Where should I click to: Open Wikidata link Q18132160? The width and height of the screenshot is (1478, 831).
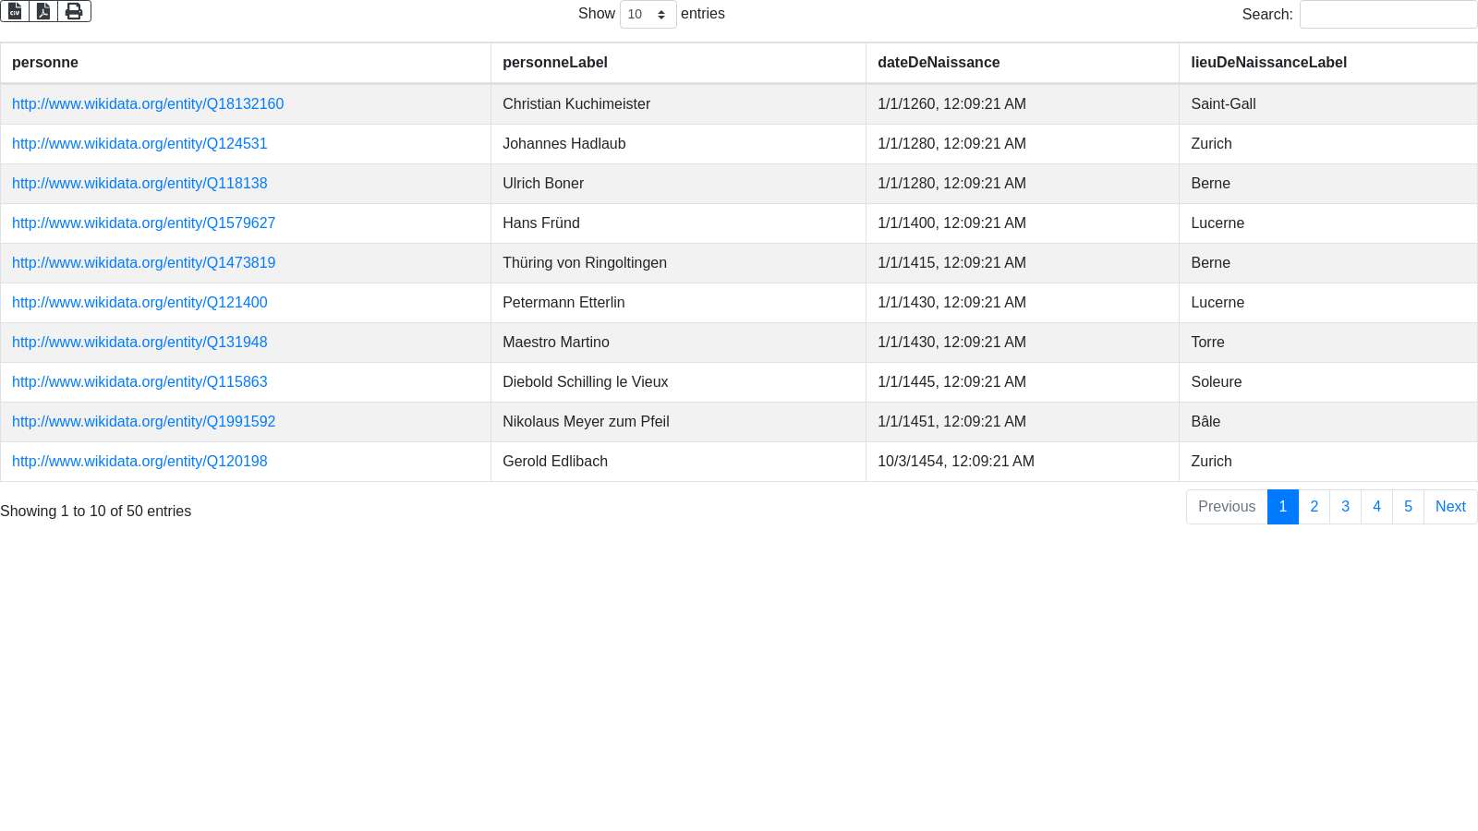pos(148,104)
